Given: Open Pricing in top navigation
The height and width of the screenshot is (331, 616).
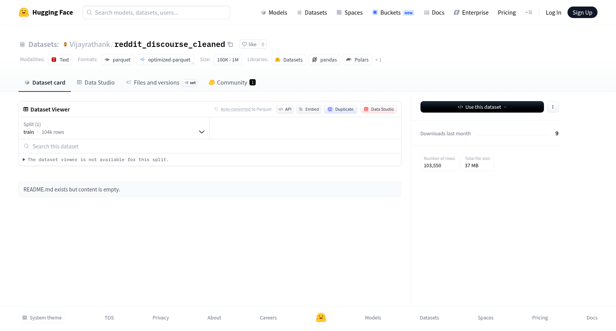Looking at the screenshot, I should (507, 12).
